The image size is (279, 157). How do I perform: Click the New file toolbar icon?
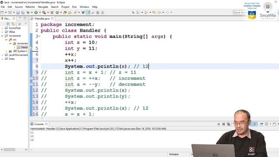(x=2, y=13)
